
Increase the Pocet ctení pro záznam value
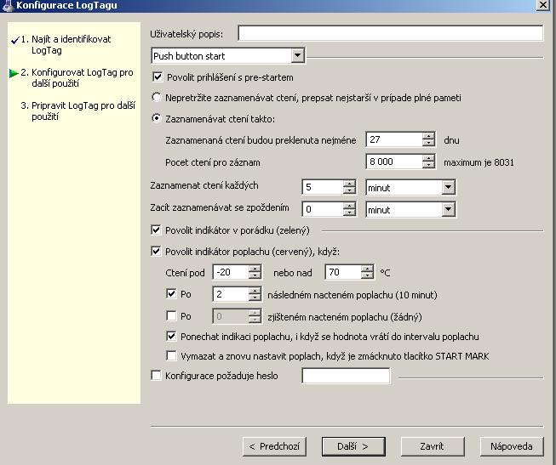(x=428, y=158)
